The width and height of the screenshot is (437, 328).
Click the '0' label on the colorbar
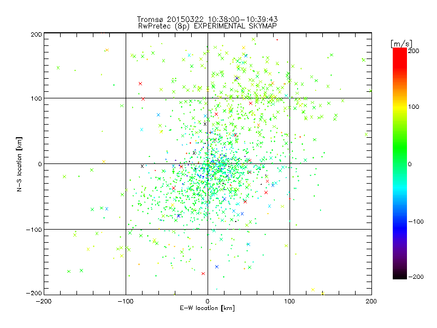coord(410,165)
